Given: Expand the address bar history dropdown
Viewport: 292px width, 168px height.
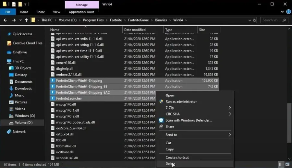Looking at the screenshot, I should pyautogui.click(x=249, y=20).
